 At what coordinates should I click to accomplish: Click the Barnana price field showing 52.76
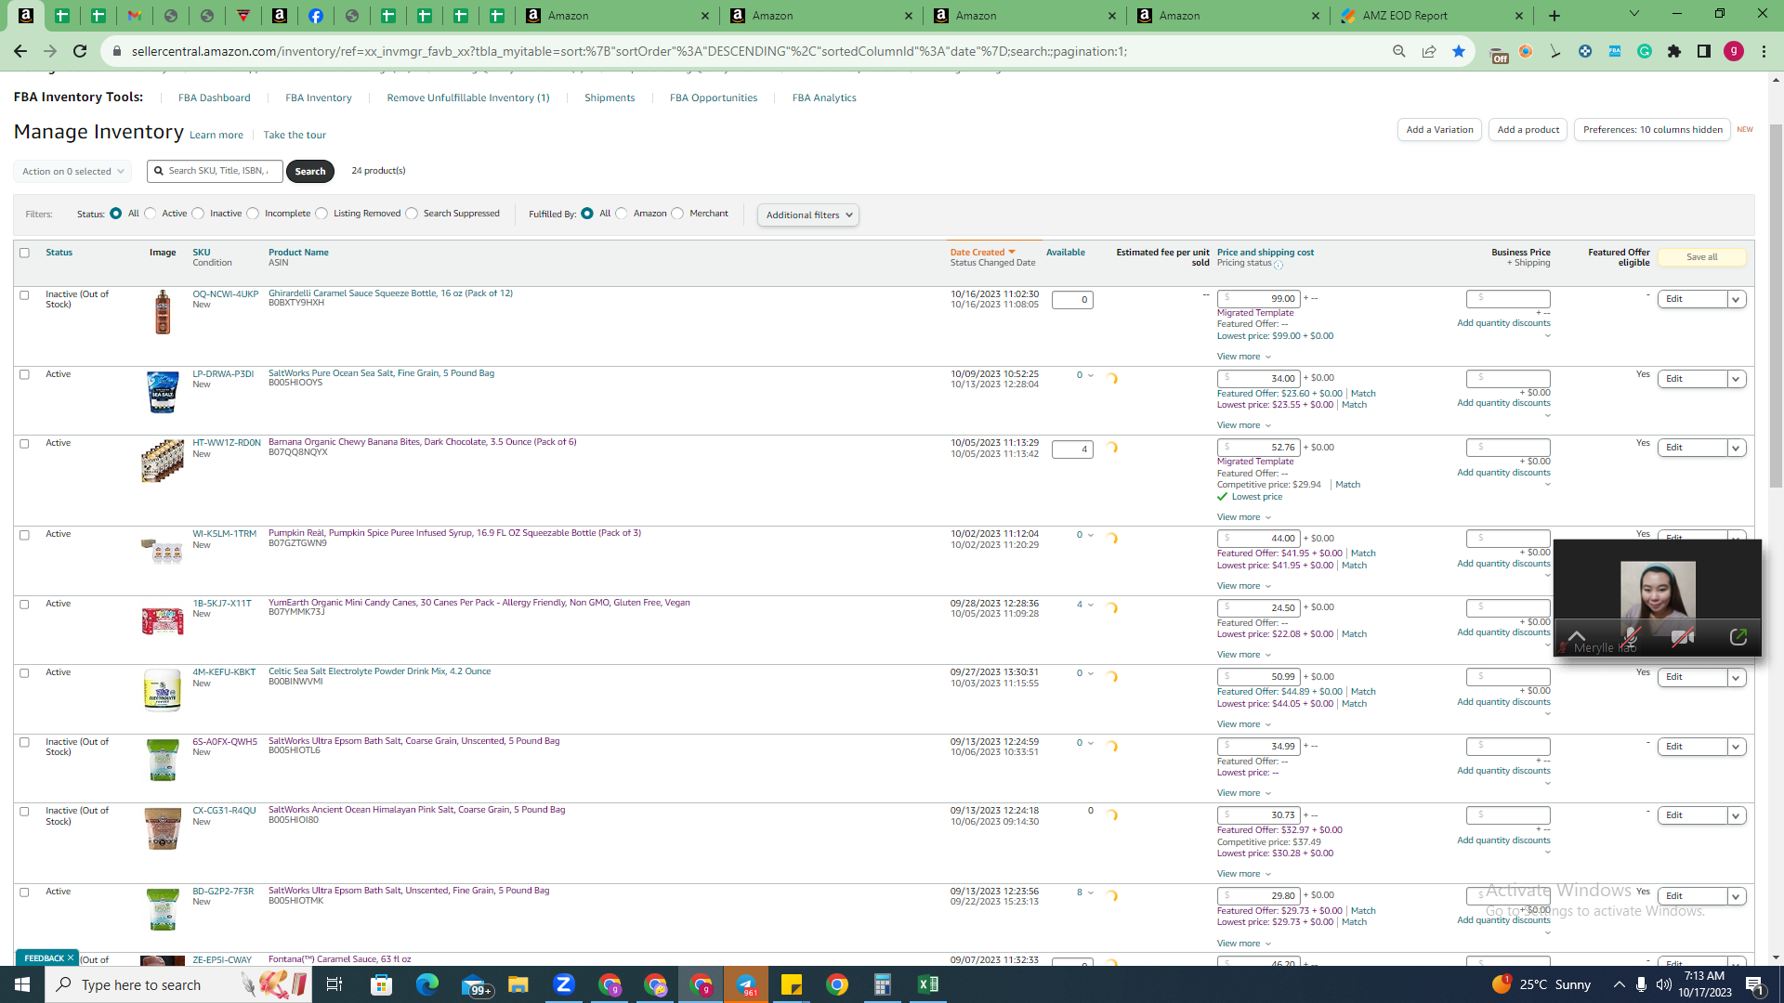point(1258,448)
